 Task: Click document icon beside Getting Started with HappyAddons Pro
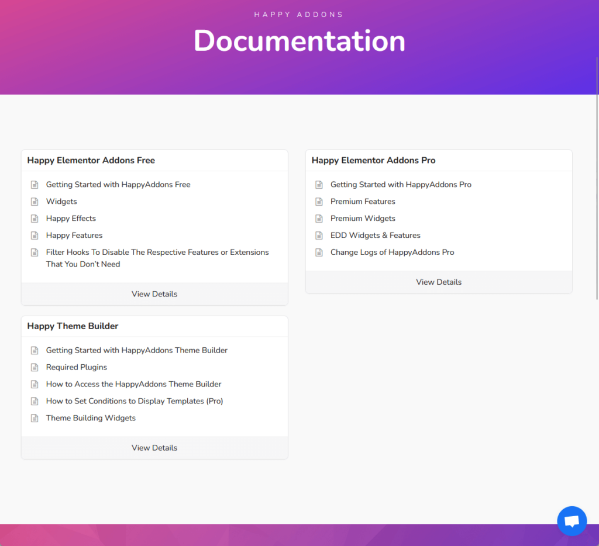(x=319, y=185)
